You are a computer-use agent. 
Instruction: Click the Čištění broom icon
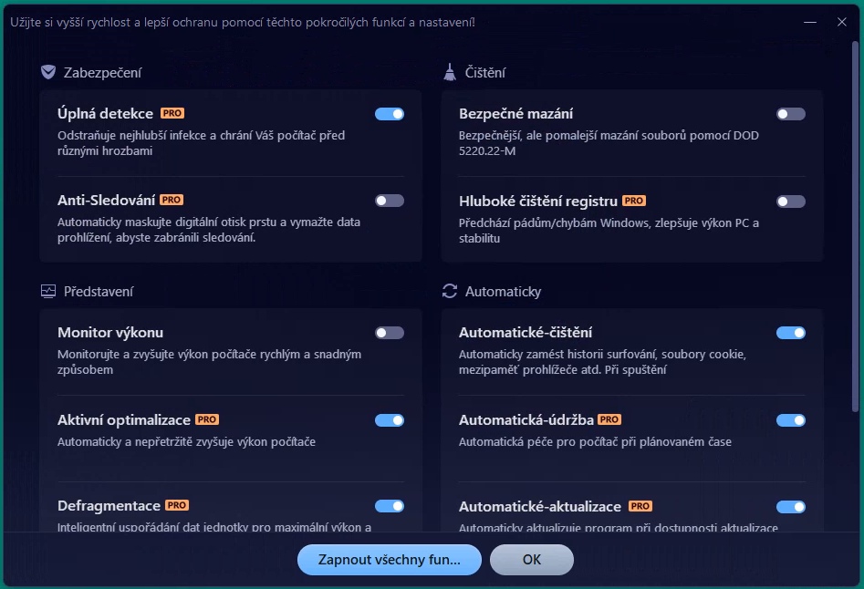[450, 73]
